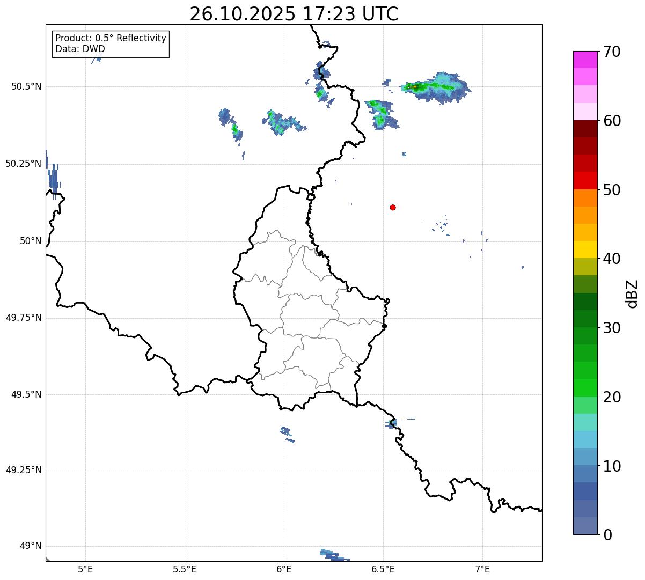Screen dimensions: 645x580
Task: Click the Data: DWD label
Action: tap(80, 49)
